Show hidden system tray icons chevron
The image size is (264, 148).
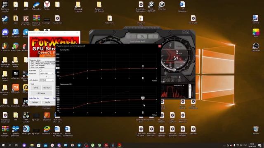pyautogui.click(x=224, y=145)
